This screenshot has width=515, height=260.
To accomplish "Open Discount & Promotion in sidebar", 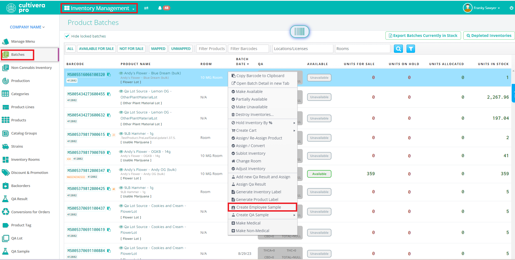I will [x=30, y=173].
